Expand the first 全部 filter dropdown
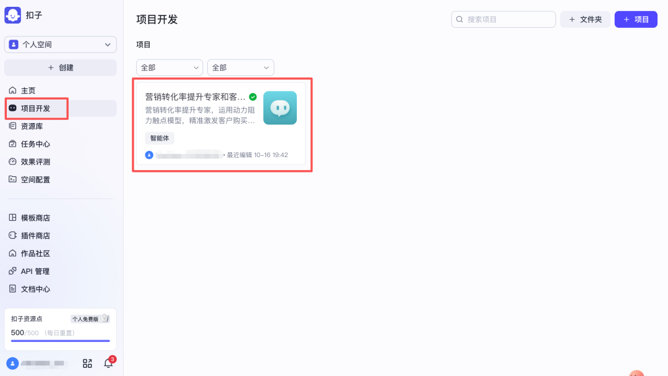The image size is (668, 376). [x=169, y=67]
